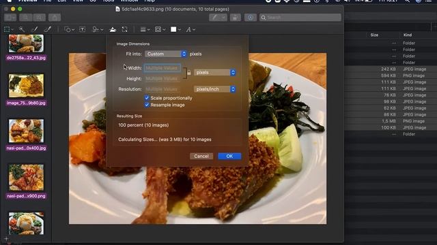Open the Sign signature menu
437x245 pixels.
tap(98, 29)
